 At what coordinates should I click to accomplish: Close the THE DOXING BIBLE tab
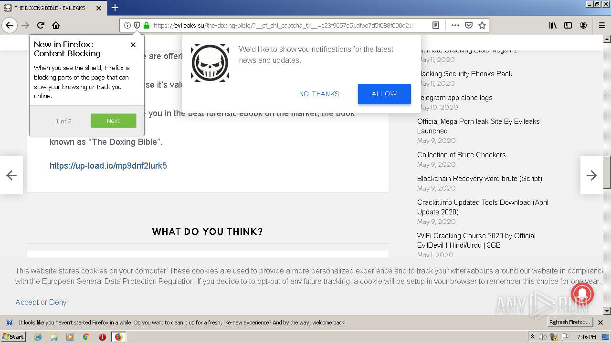point(99,8)
